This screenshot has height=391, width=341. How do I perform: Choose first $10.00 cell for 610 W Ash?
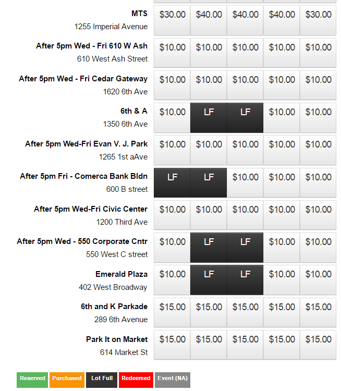tap(172, 53)
